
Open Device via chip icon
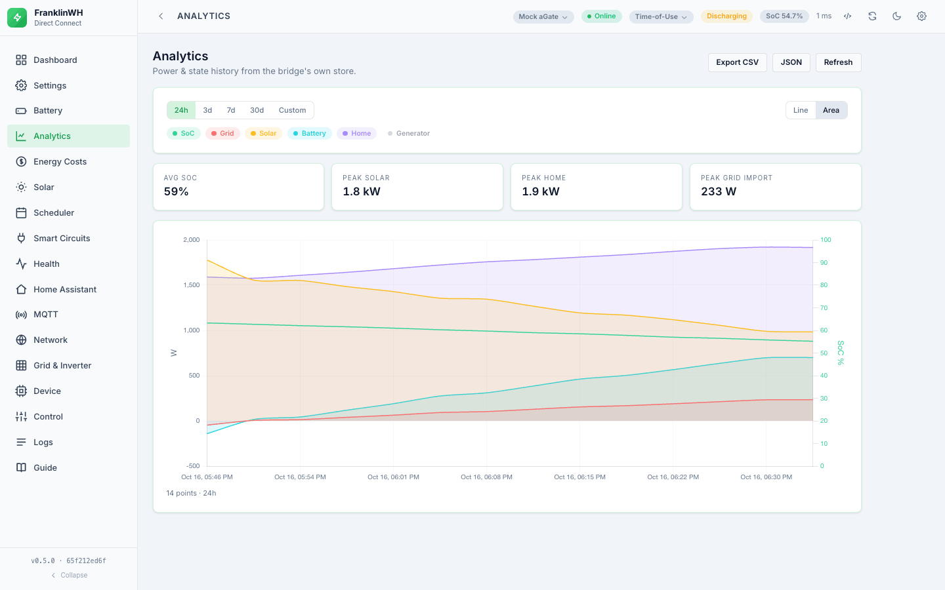21,391
